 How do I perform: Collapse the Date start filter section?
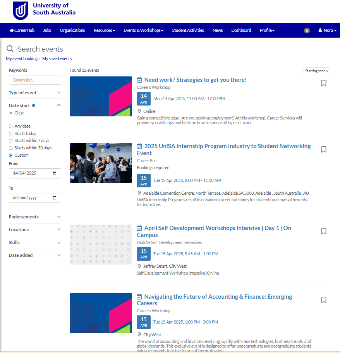pyautogui.click(x=35, y=106)
